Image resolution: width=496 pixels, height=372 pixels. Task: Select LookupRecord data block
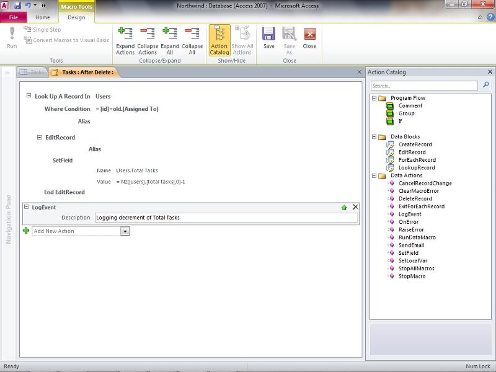pos(417,167)
